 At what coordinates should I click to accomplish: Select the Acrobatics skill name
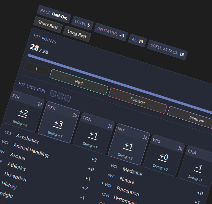point(27,139)
